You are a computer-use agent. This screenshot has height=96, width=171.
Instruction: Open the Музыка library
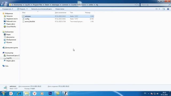point(9,42)
